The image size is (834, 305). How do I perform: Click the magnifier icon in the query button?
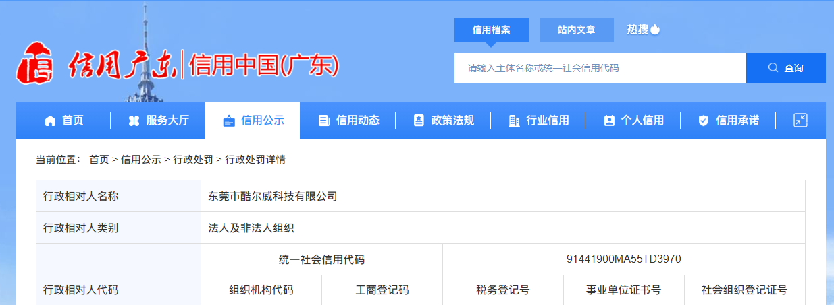pyautogui.click(x=773, y=68)
